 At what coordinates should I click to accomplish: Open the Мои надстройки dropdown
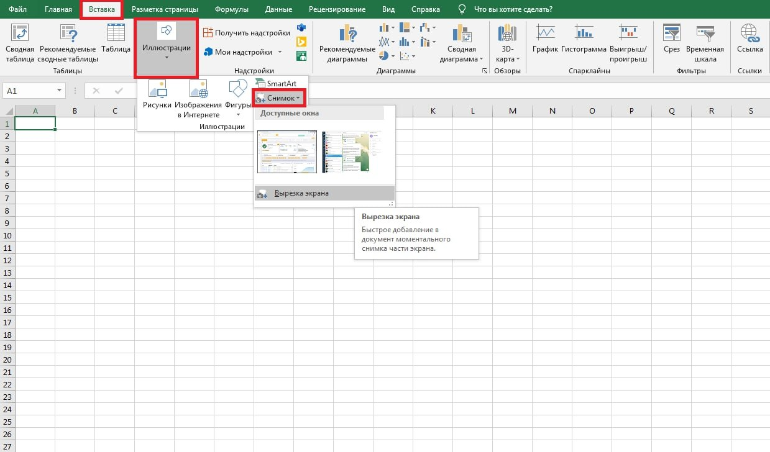coord(280,52)
